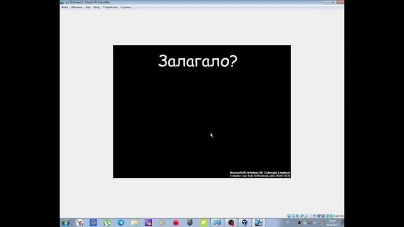Switch to the running VM window on taskbar
Screen dimensions: 404x227
point(259,223)
